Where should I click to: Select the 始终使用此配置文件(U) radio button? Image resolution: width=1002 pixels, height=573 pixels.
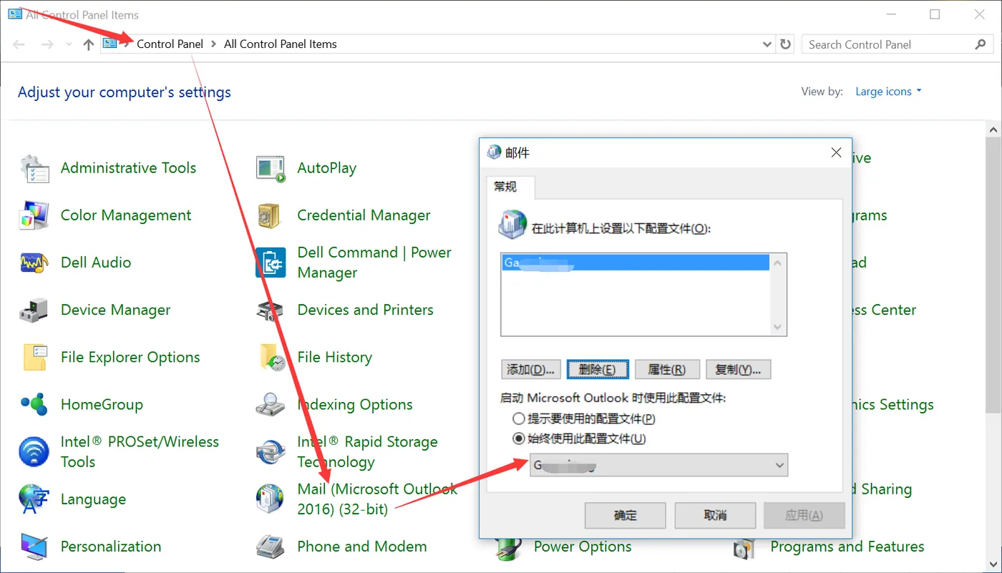pyautogui.click(x=518, y=439)
